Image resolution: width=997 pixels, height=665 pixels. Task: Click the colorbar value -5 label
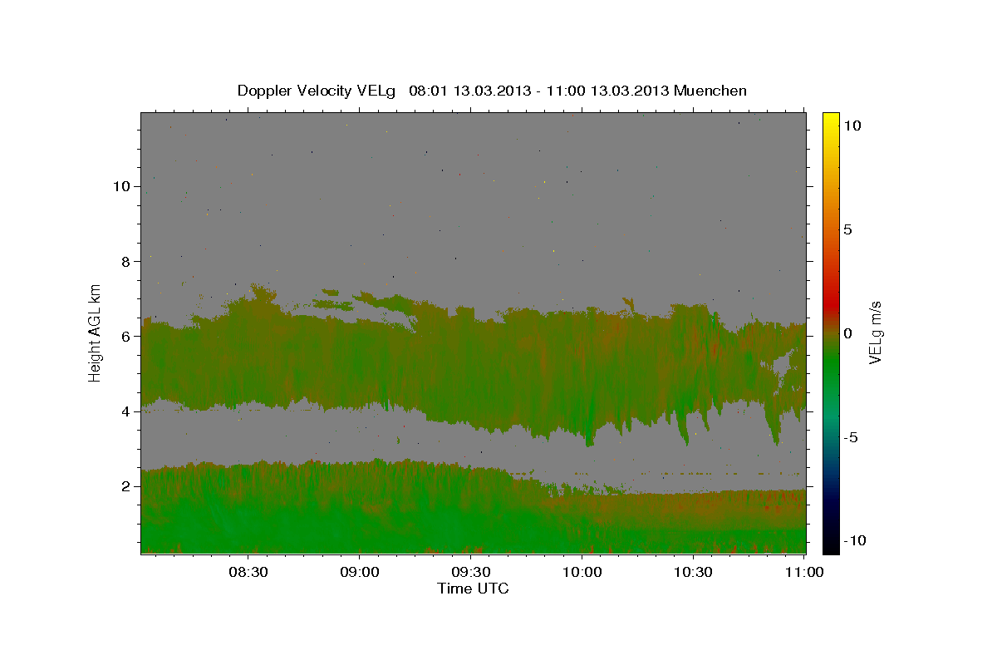pos(850,437)
